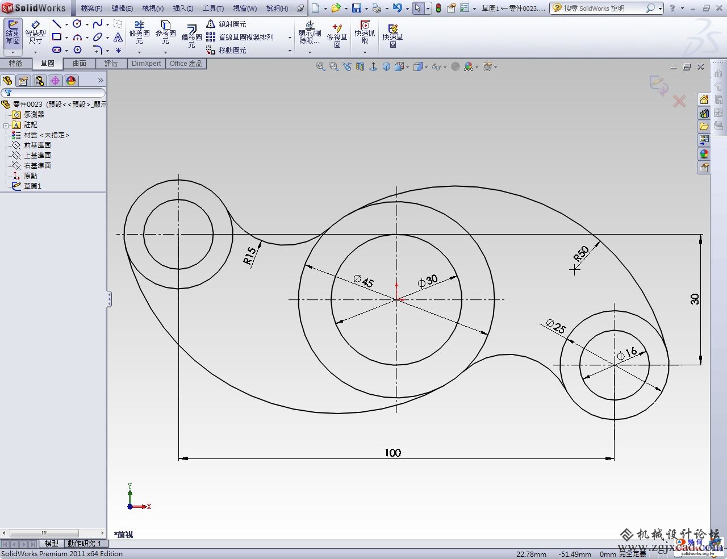Click the 偏移圖元 offset entities tool

coord(191,36)
